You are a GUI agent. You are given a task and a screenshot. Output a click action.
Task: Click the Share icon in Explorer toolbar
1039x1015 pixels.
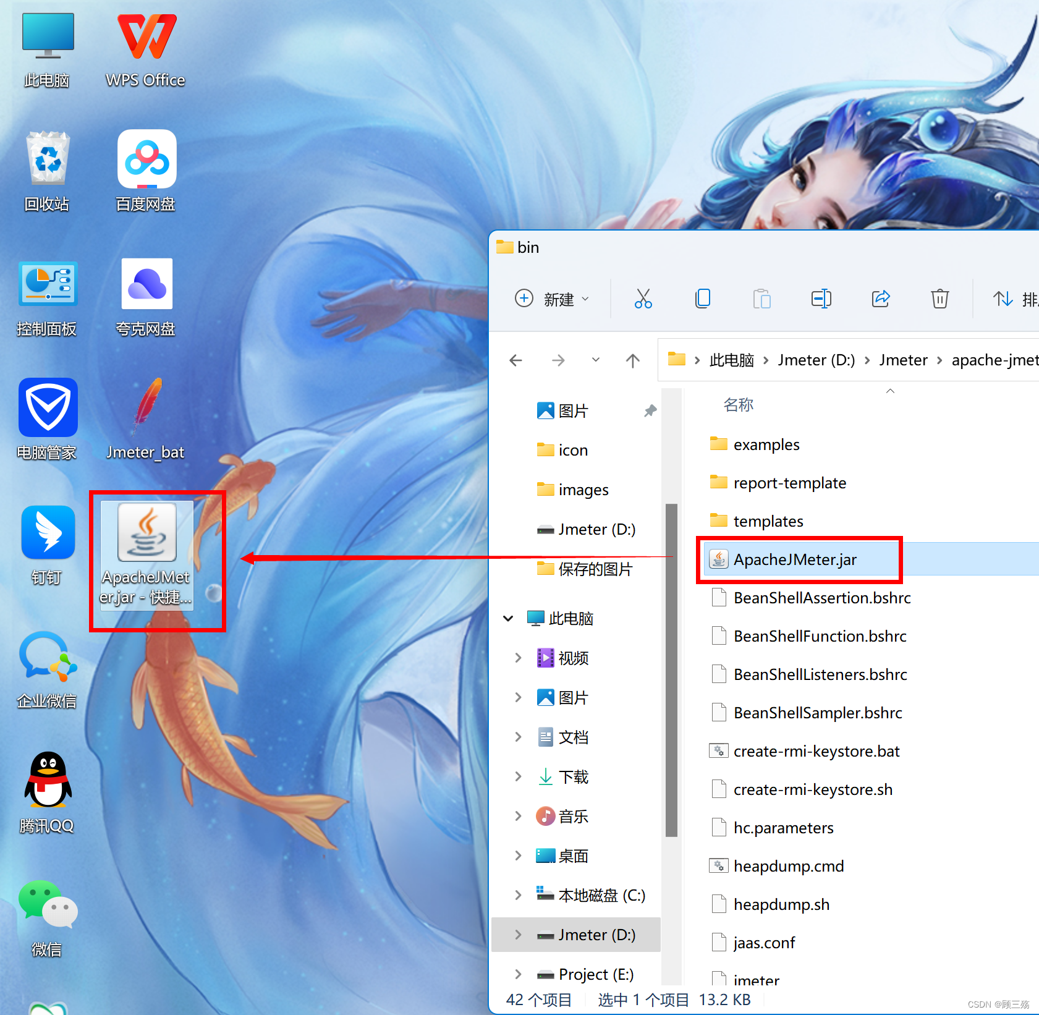tap(881, 299)
